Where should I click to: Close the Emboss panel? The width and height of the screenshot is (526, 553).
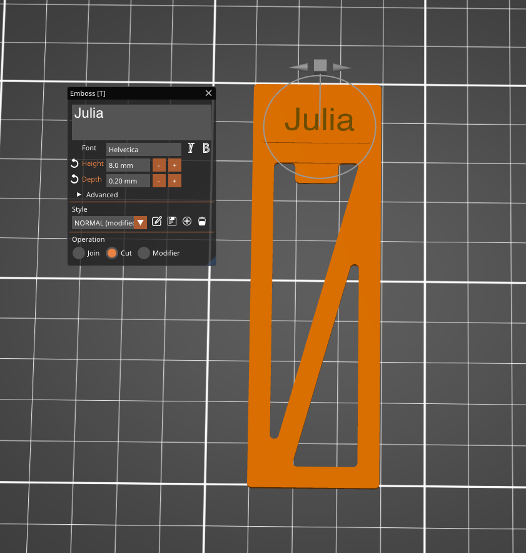(208, 93)
